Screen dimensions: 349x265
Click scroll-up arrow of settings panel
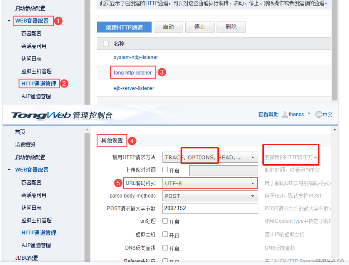(335, 129)
